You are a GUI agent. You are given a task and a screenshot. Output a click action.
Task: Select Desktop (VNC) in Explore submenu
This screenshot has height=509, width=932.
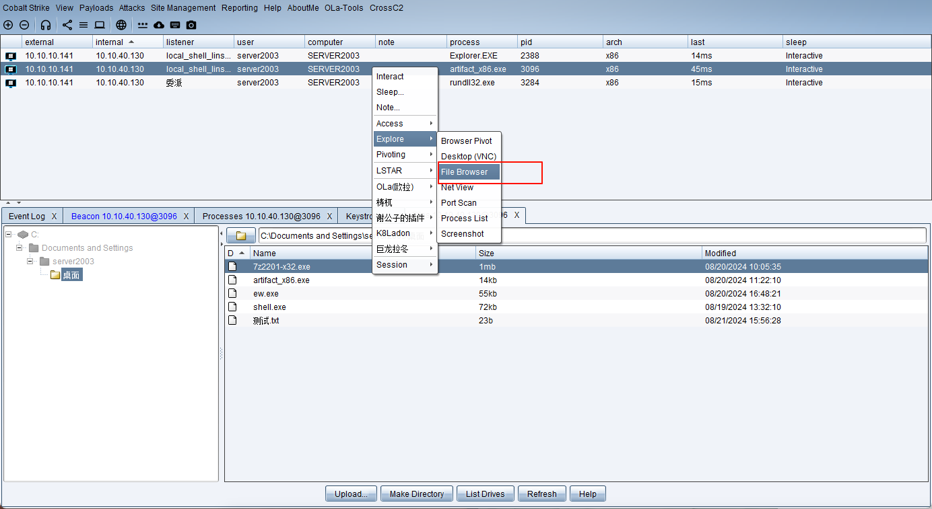[x=469, y=157]
